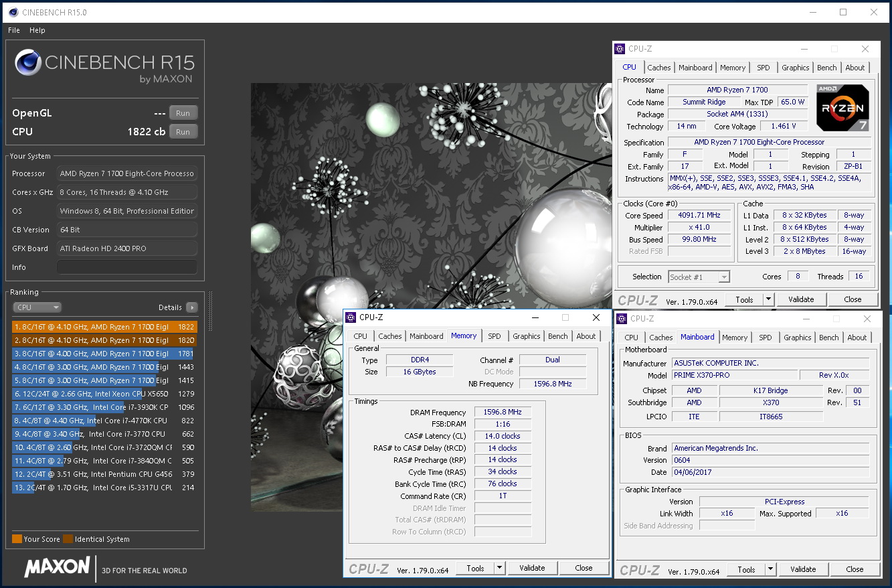Open the About tab in the Memory CPU-Z window
Viewport: 892px width, 588px height.
586,336
